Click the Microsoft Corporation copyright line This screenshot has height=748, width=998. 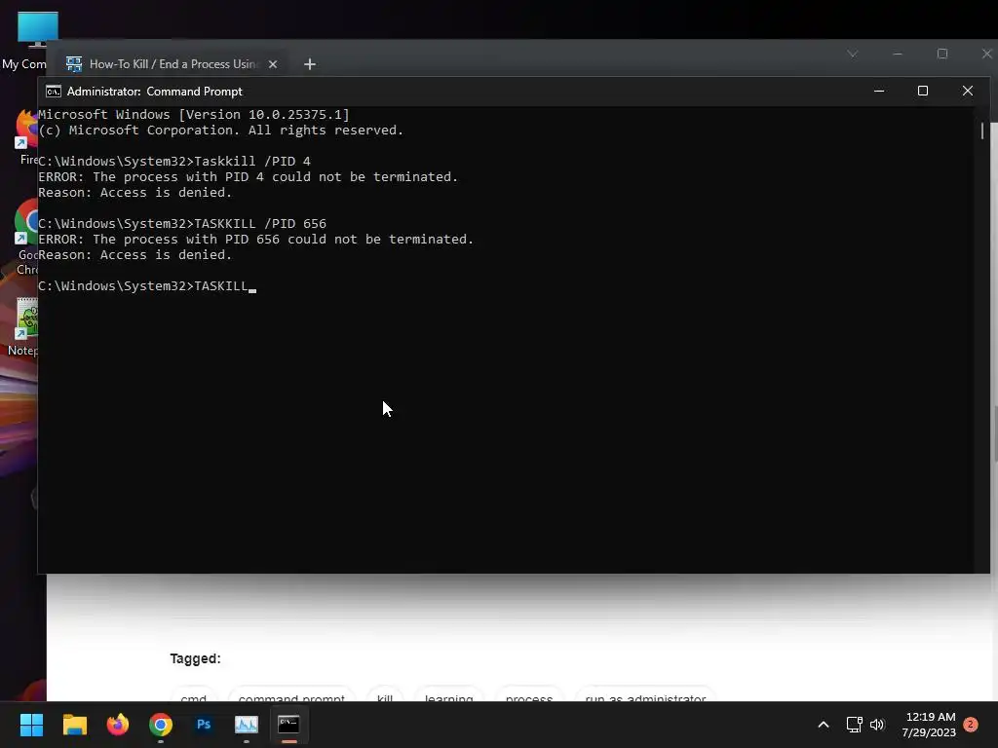point(221,131)
